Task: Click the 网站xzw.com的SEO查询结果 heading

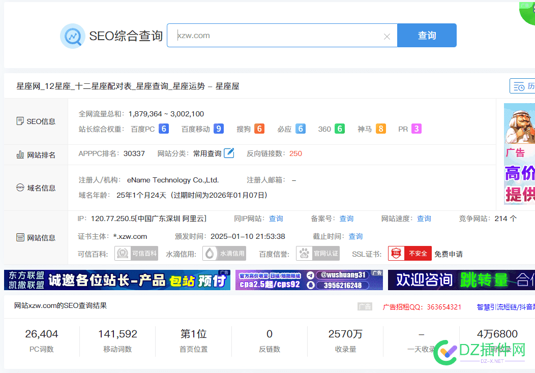Action: [61, 305]
